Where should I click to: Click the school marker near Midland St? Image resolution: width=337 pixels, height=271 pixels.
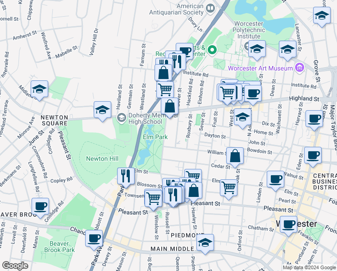[x=39, y=90]
